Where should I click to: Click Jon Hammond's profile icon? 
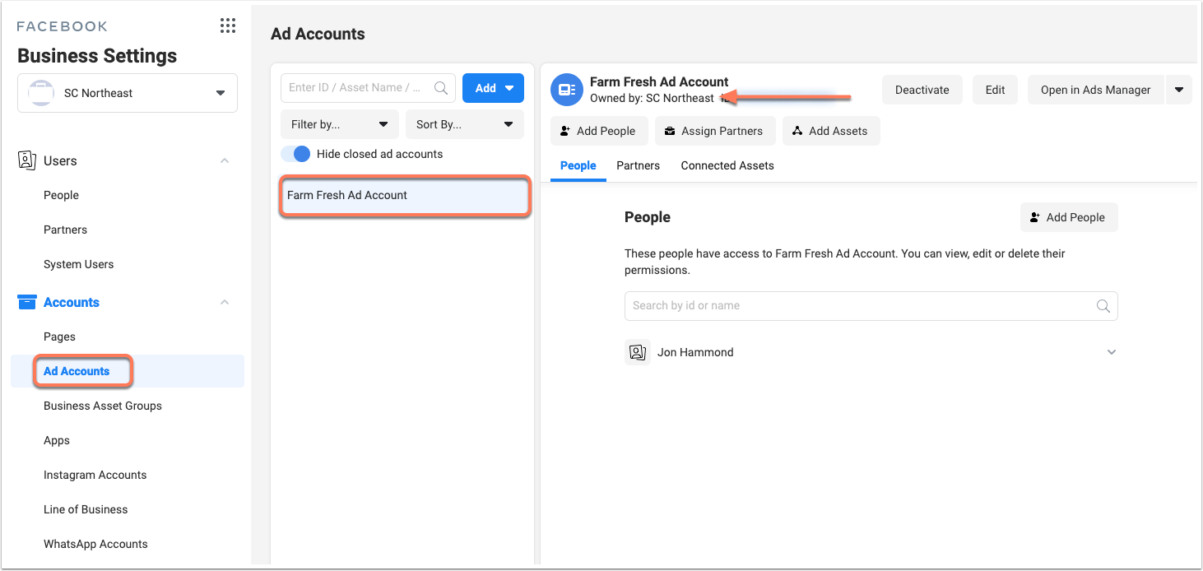pyautogui.click(x=638, y=352)
